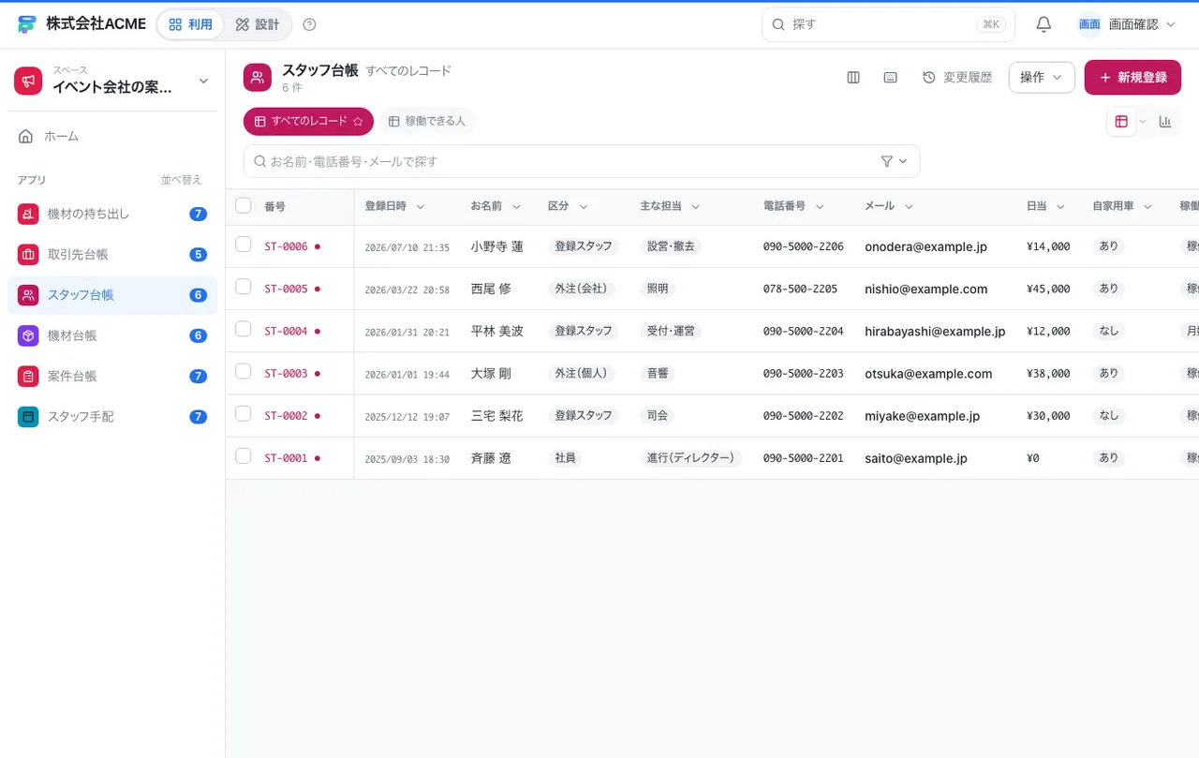Open スタッフ手配 app in sidebar

(112, 416)
